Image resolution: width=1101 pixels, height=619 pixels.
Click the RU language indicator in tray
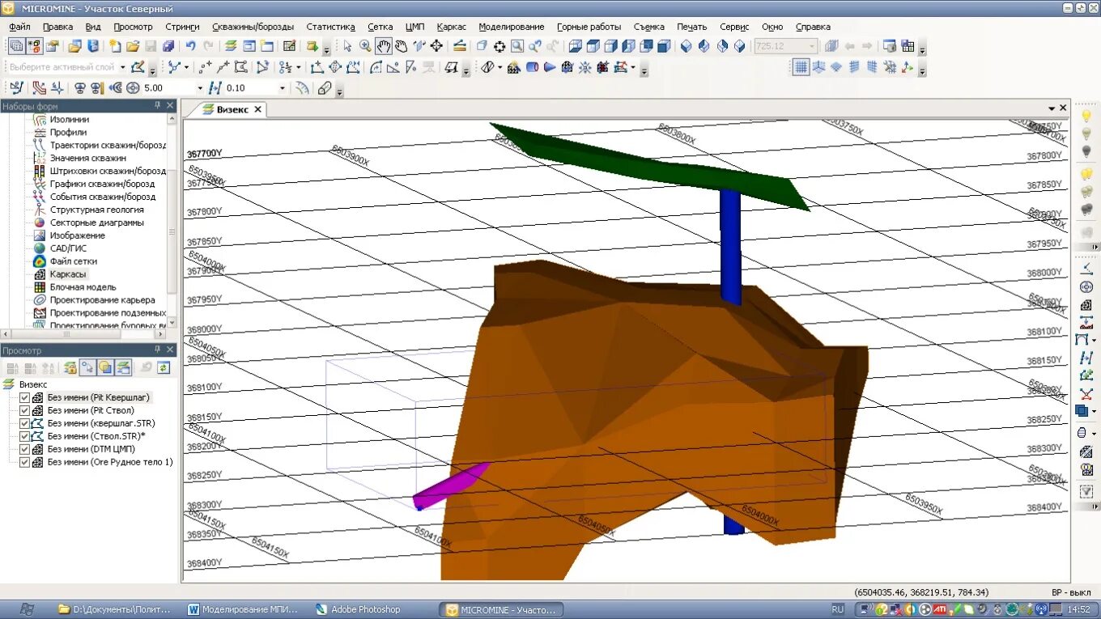pos(838,609)
